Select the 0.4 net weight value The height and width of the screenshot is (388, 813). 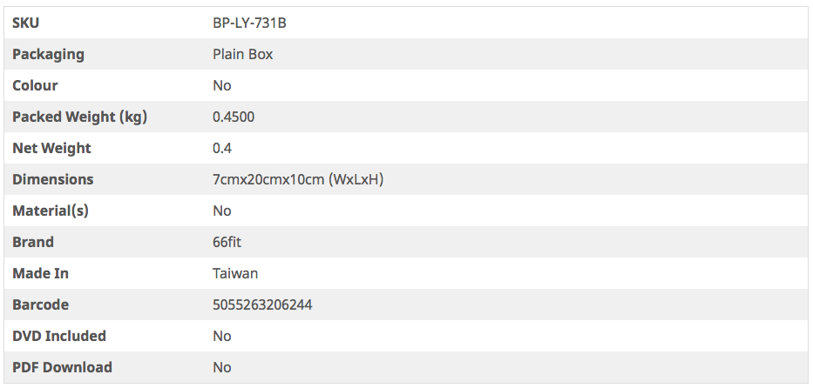click(x=222, y=148)
